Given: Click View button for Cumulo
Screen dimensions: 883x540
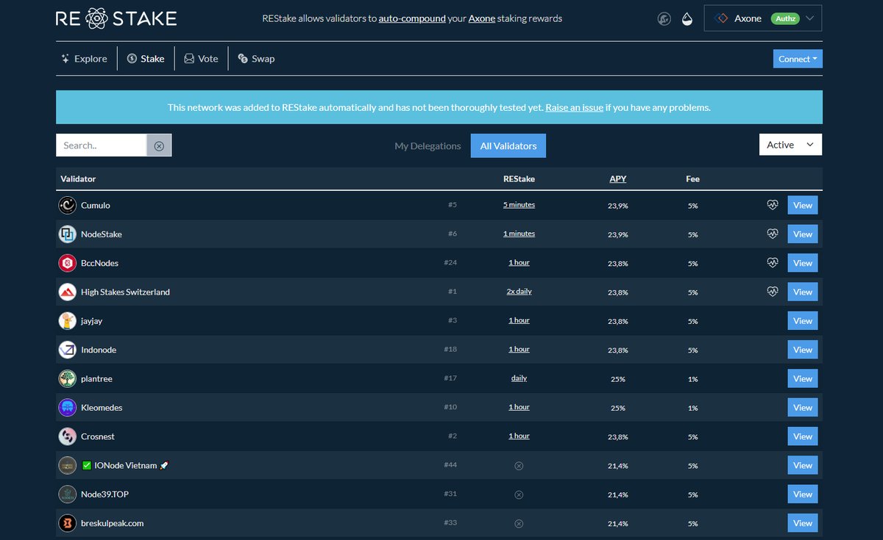Looking at the screenshot, I should [x=803, y=206].
